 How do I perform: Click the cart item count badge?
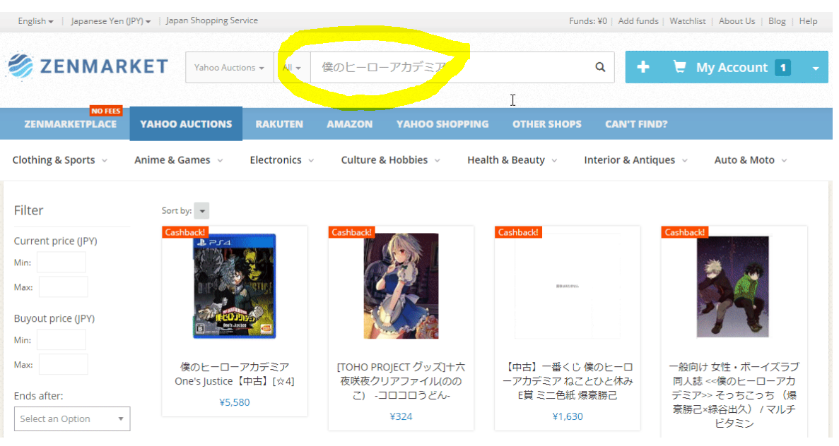click(x=782, y=68)
